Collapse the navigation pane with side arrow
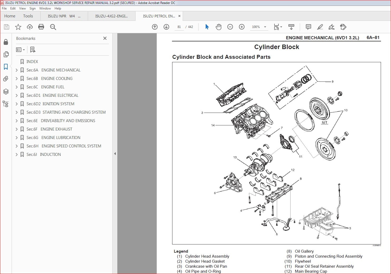 (115, 153)
